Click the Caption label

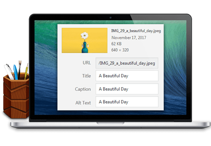[83, 89]
